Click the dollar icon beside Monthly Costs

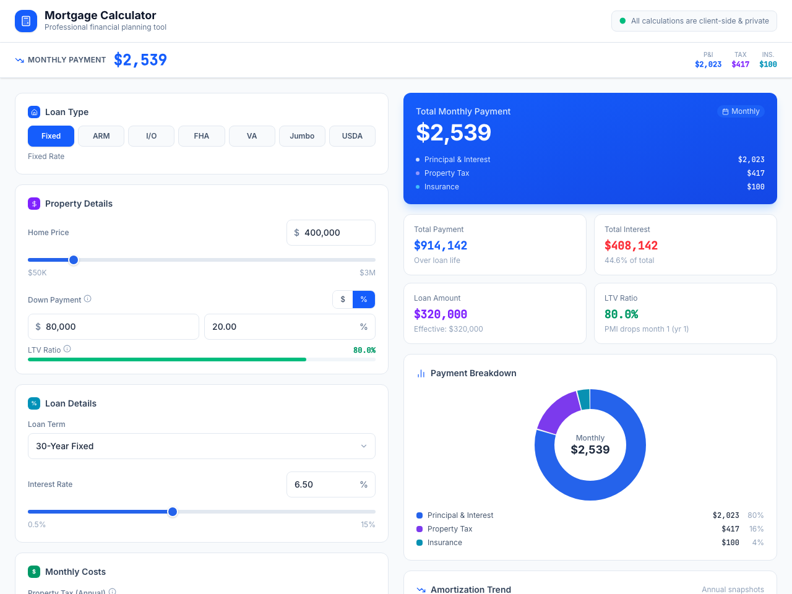pyautogui.click(x=33, y=571)
